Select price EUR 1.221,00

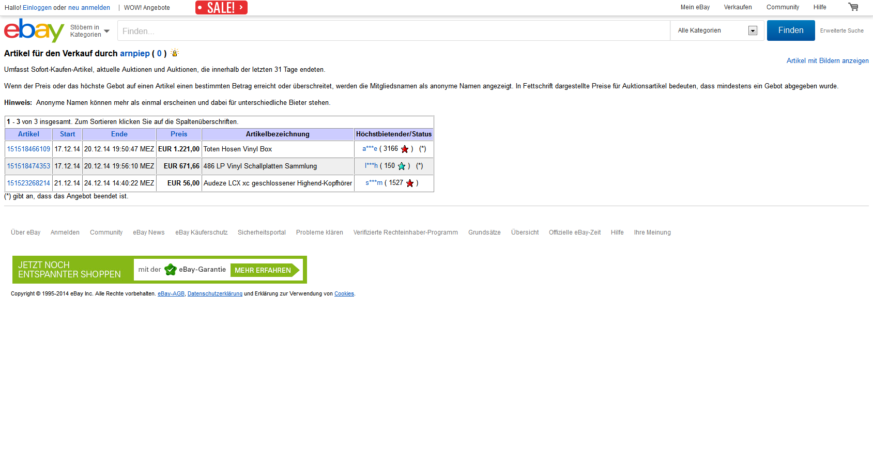tap(179, 149)
